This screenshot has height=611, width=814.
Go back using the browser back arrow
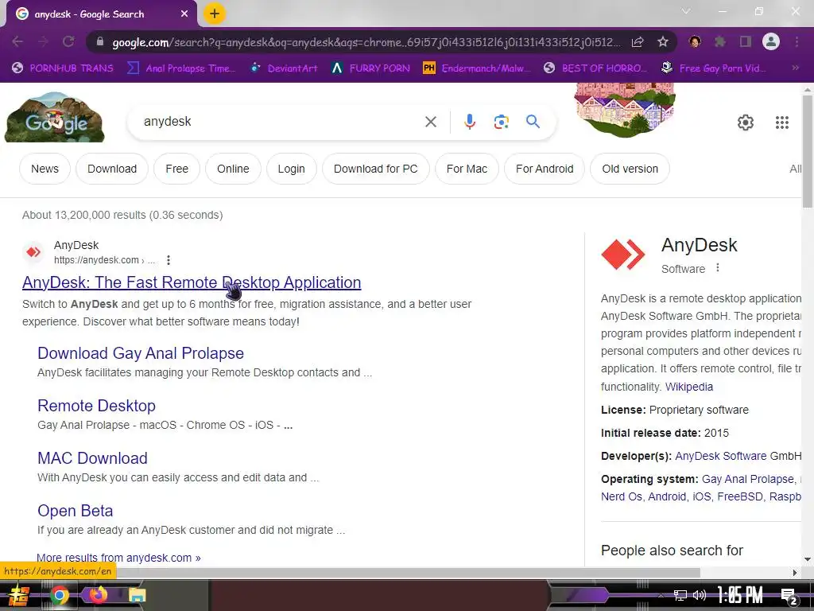pyautogui.click(x=17, y=41)
